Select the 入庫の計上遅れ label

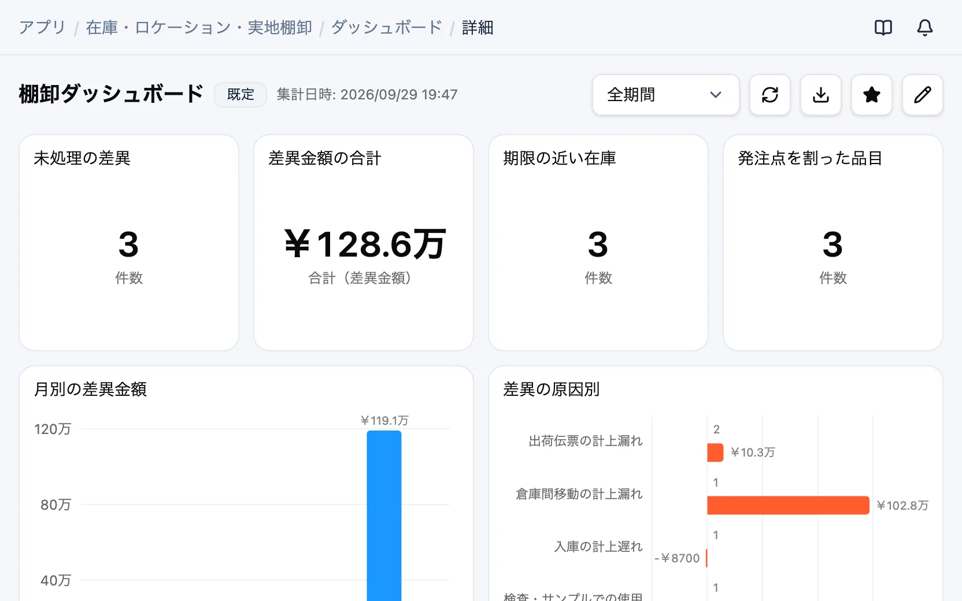[x=598, y=547]
